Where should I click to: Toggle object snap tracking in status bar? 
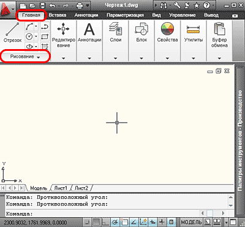(x=134, y=222)
